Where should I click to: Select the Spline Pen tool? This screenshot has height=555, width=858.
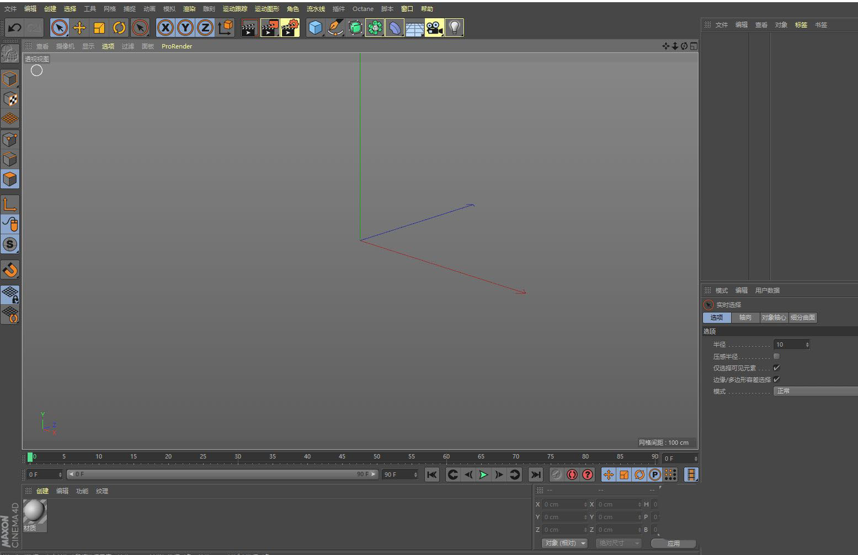(335, 28)
